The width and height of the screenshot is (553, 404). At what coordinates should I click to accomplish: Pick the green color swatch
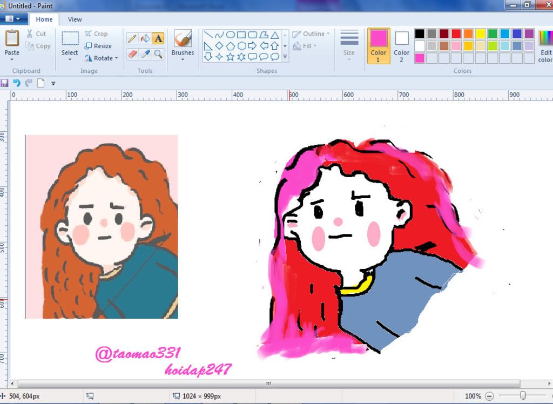[x=493, y=33]
